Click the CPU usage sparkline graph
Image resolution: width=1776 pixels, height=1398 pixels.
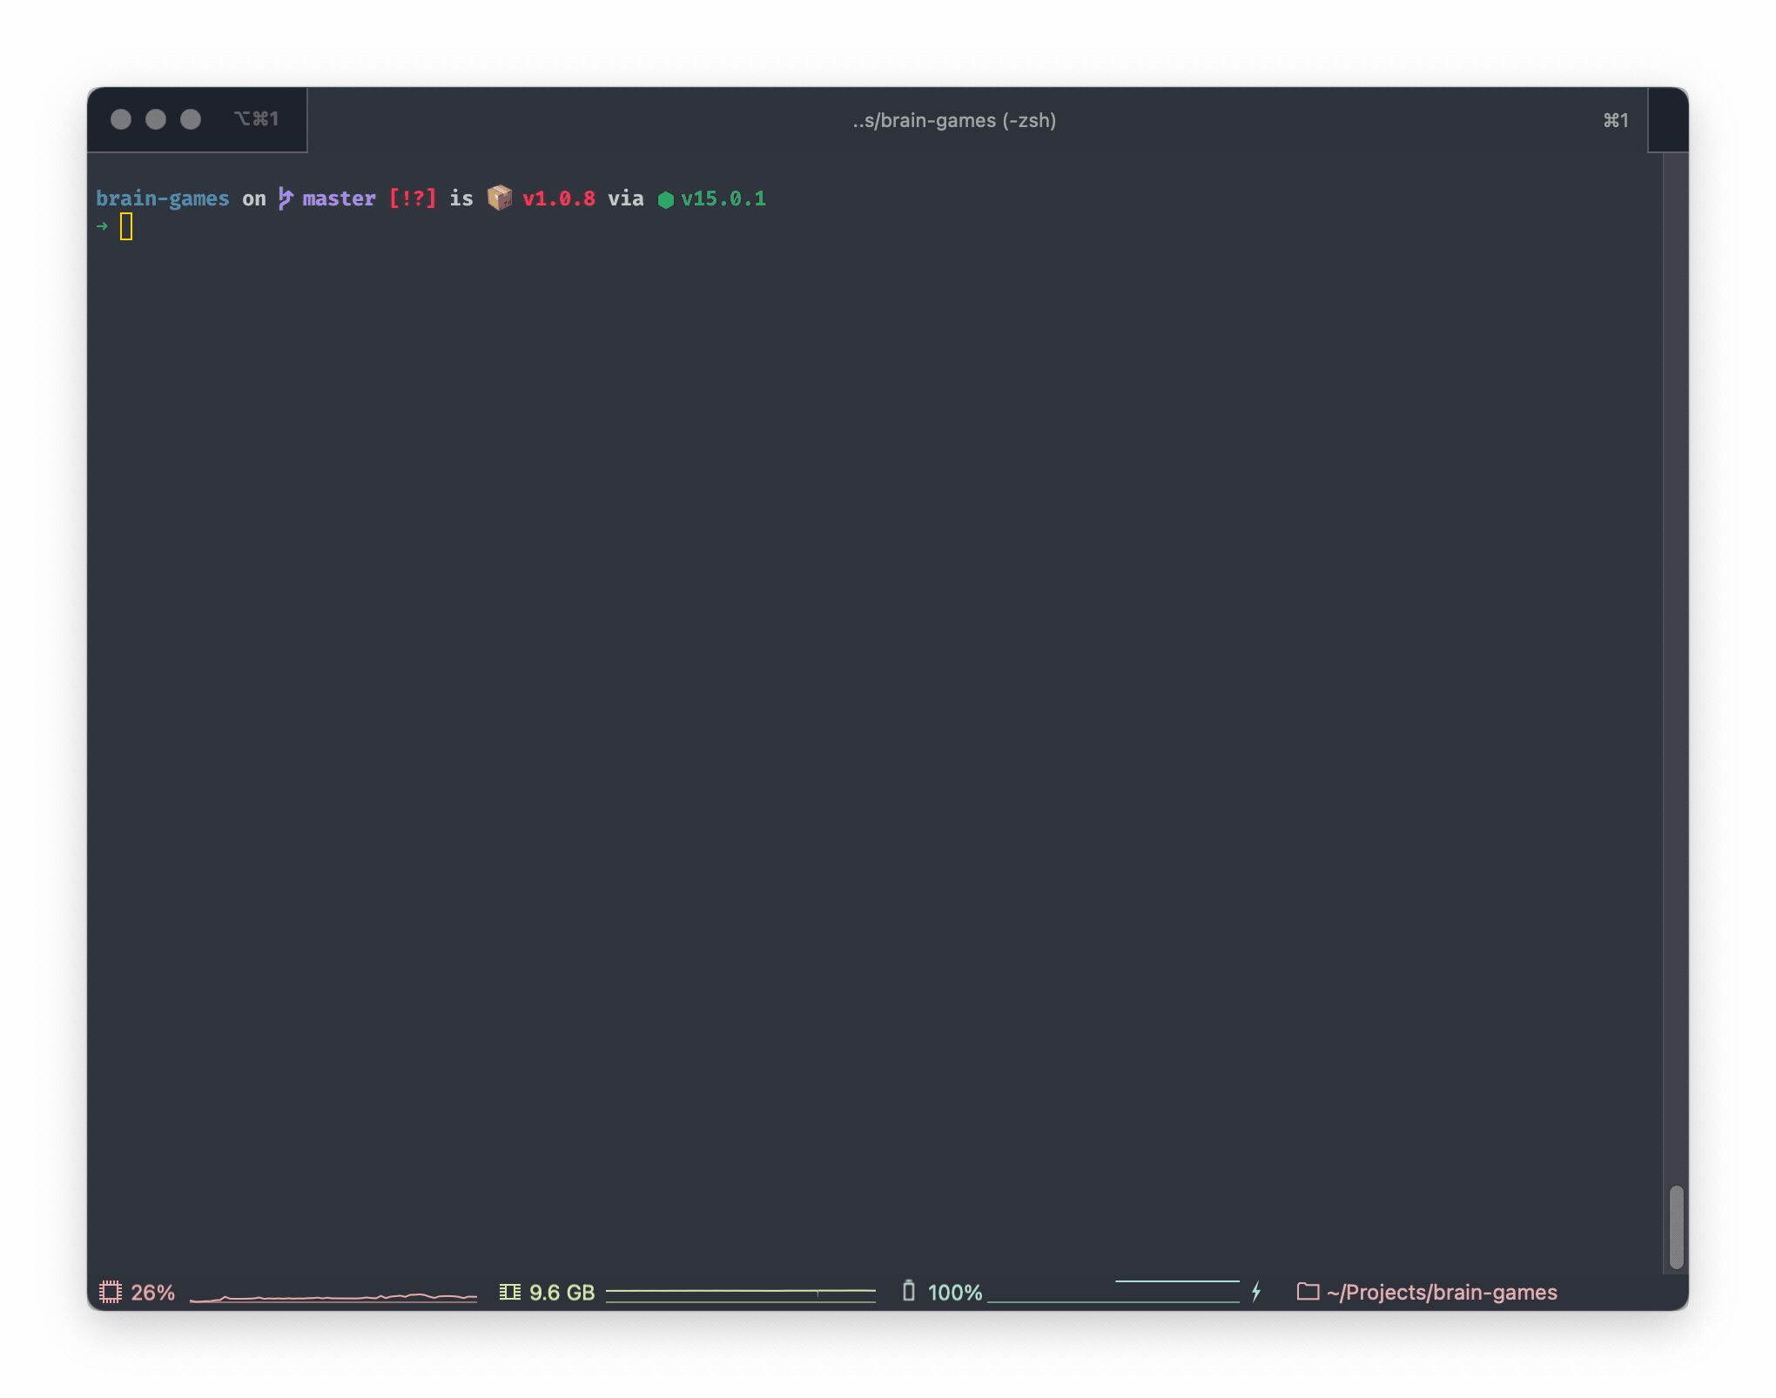click(333, 1297)
